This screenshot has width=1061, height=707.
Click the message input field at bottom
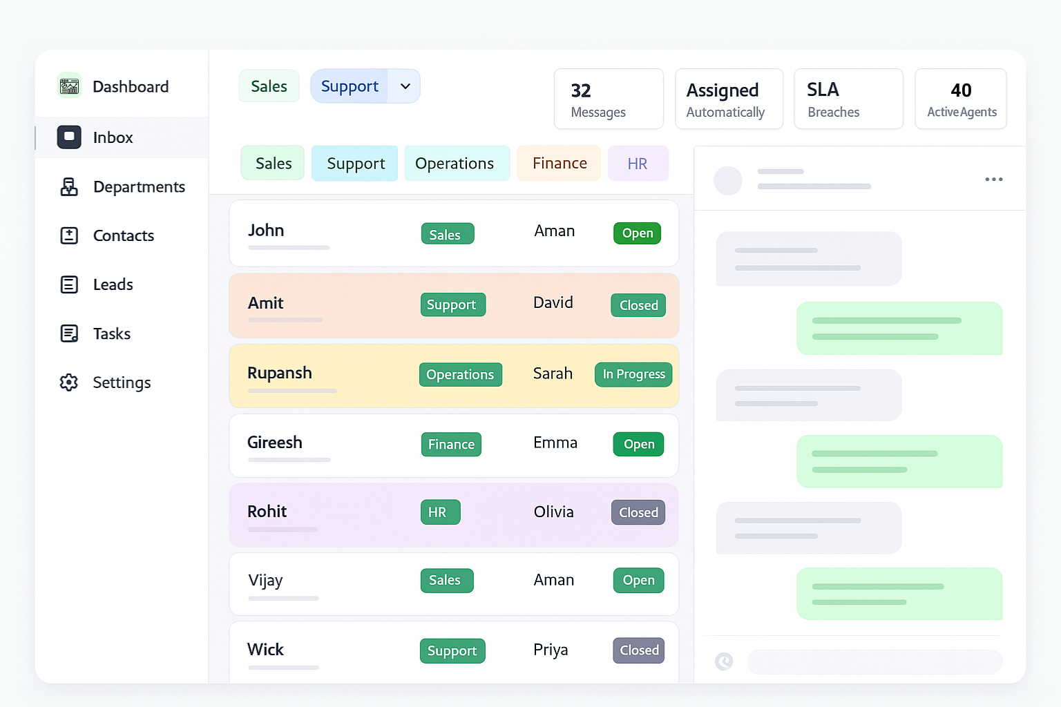(x=874, y=661)
